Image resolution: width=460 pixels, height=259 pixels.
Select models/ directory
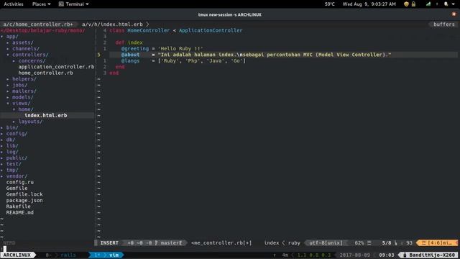[22, 97]
